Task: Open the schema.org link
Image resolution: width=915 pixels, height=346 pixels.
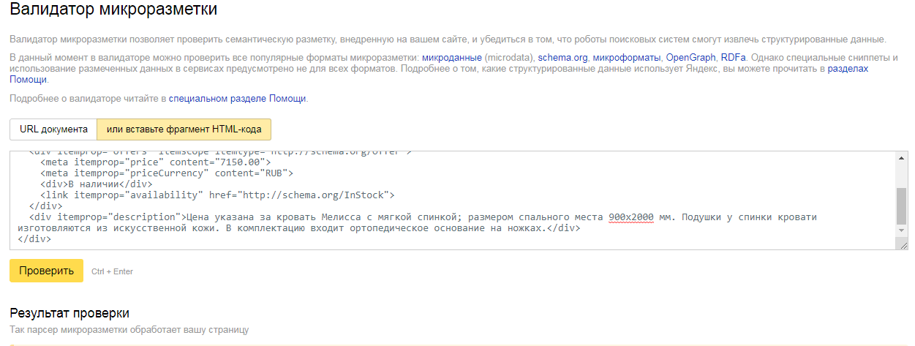Action: point(562,57)
